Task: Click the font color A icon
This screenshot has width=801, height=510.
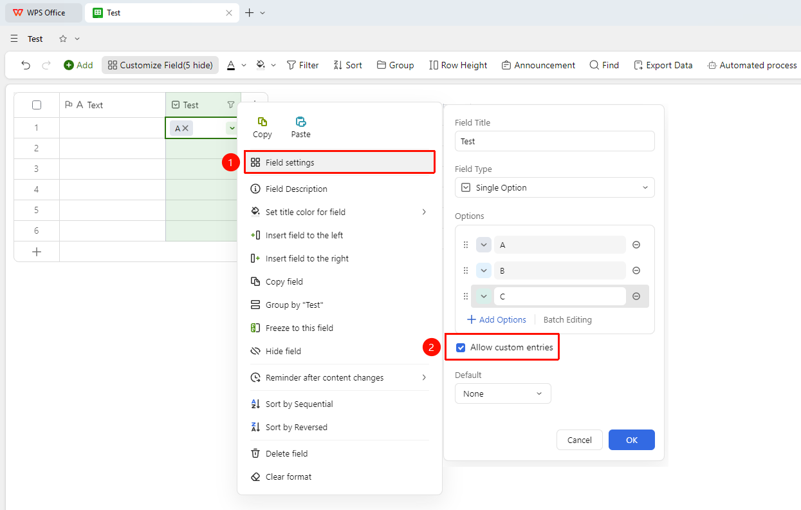Action: [x=231, y=65]
